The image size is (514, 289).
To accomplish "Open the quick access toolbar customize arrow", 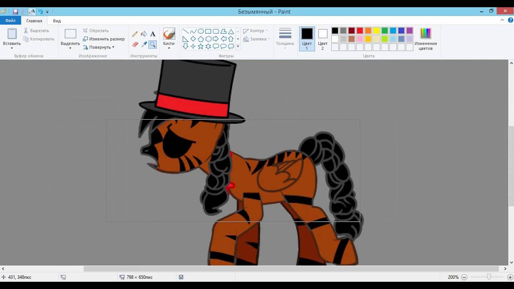I will point(47,12).
